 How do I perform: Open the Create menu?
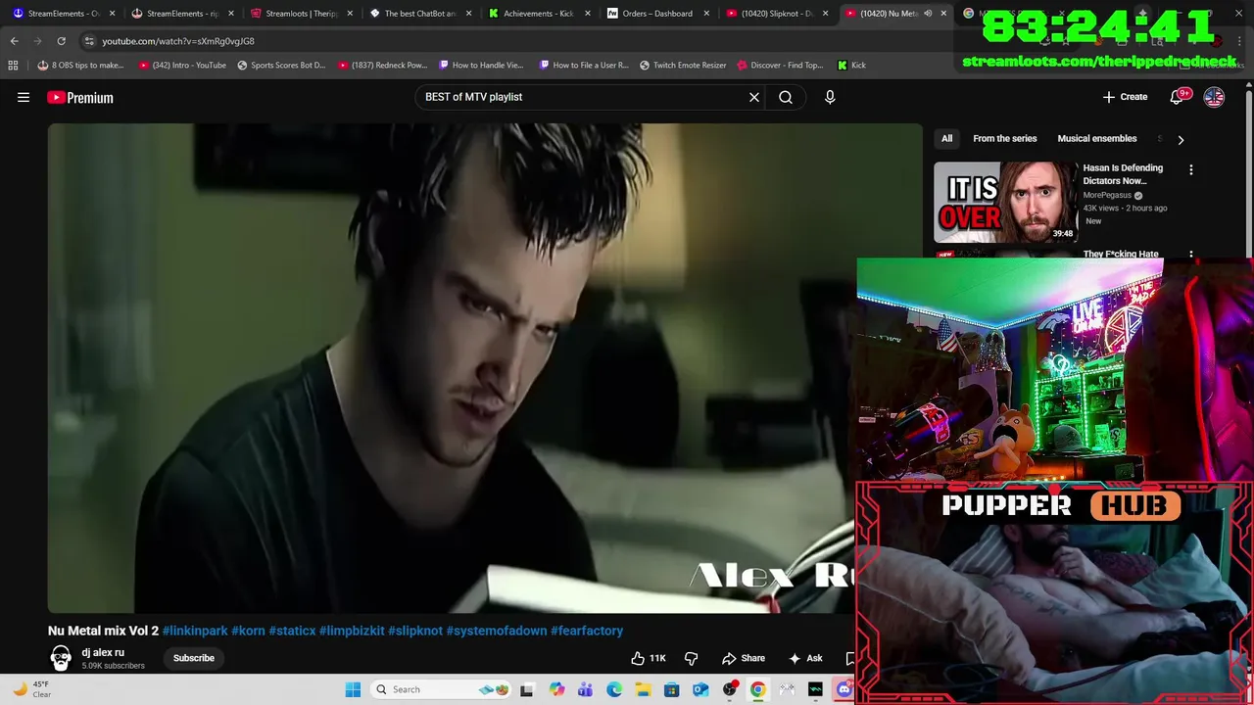(1125, 97)
